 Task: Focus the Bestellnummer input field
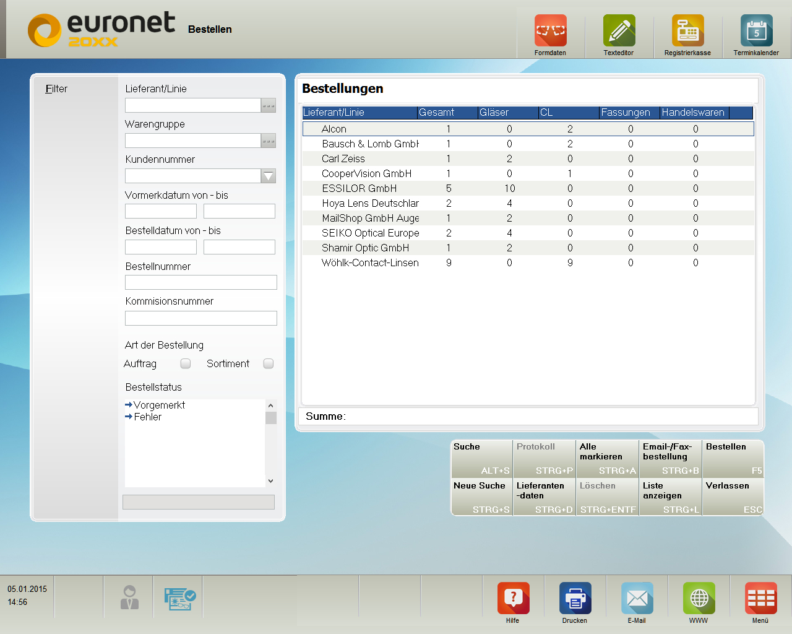[201, 282]
